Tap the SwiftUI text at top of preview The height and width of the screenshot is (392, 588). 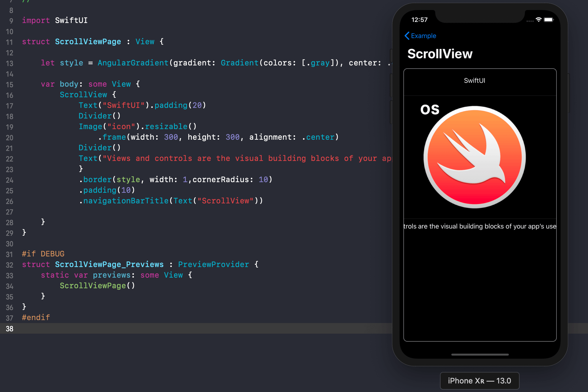474,80
